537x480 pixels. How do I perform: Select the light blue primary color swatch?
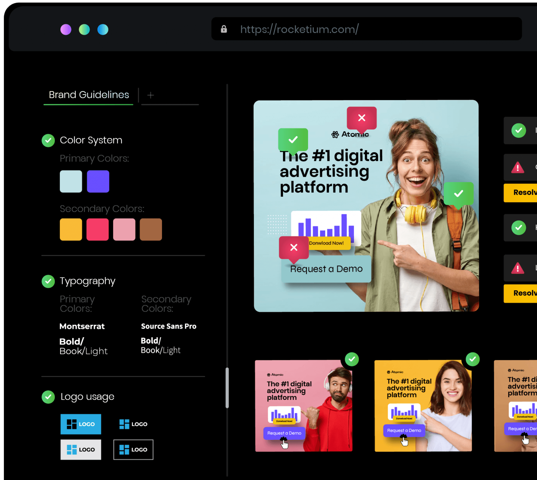click(71, 181)
